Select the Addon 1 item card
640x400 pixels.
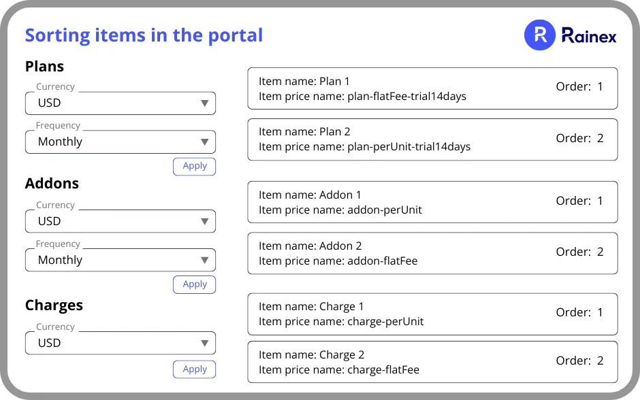[432, 202]
